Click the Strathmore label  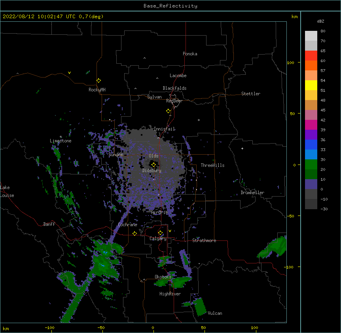[204, 240]
